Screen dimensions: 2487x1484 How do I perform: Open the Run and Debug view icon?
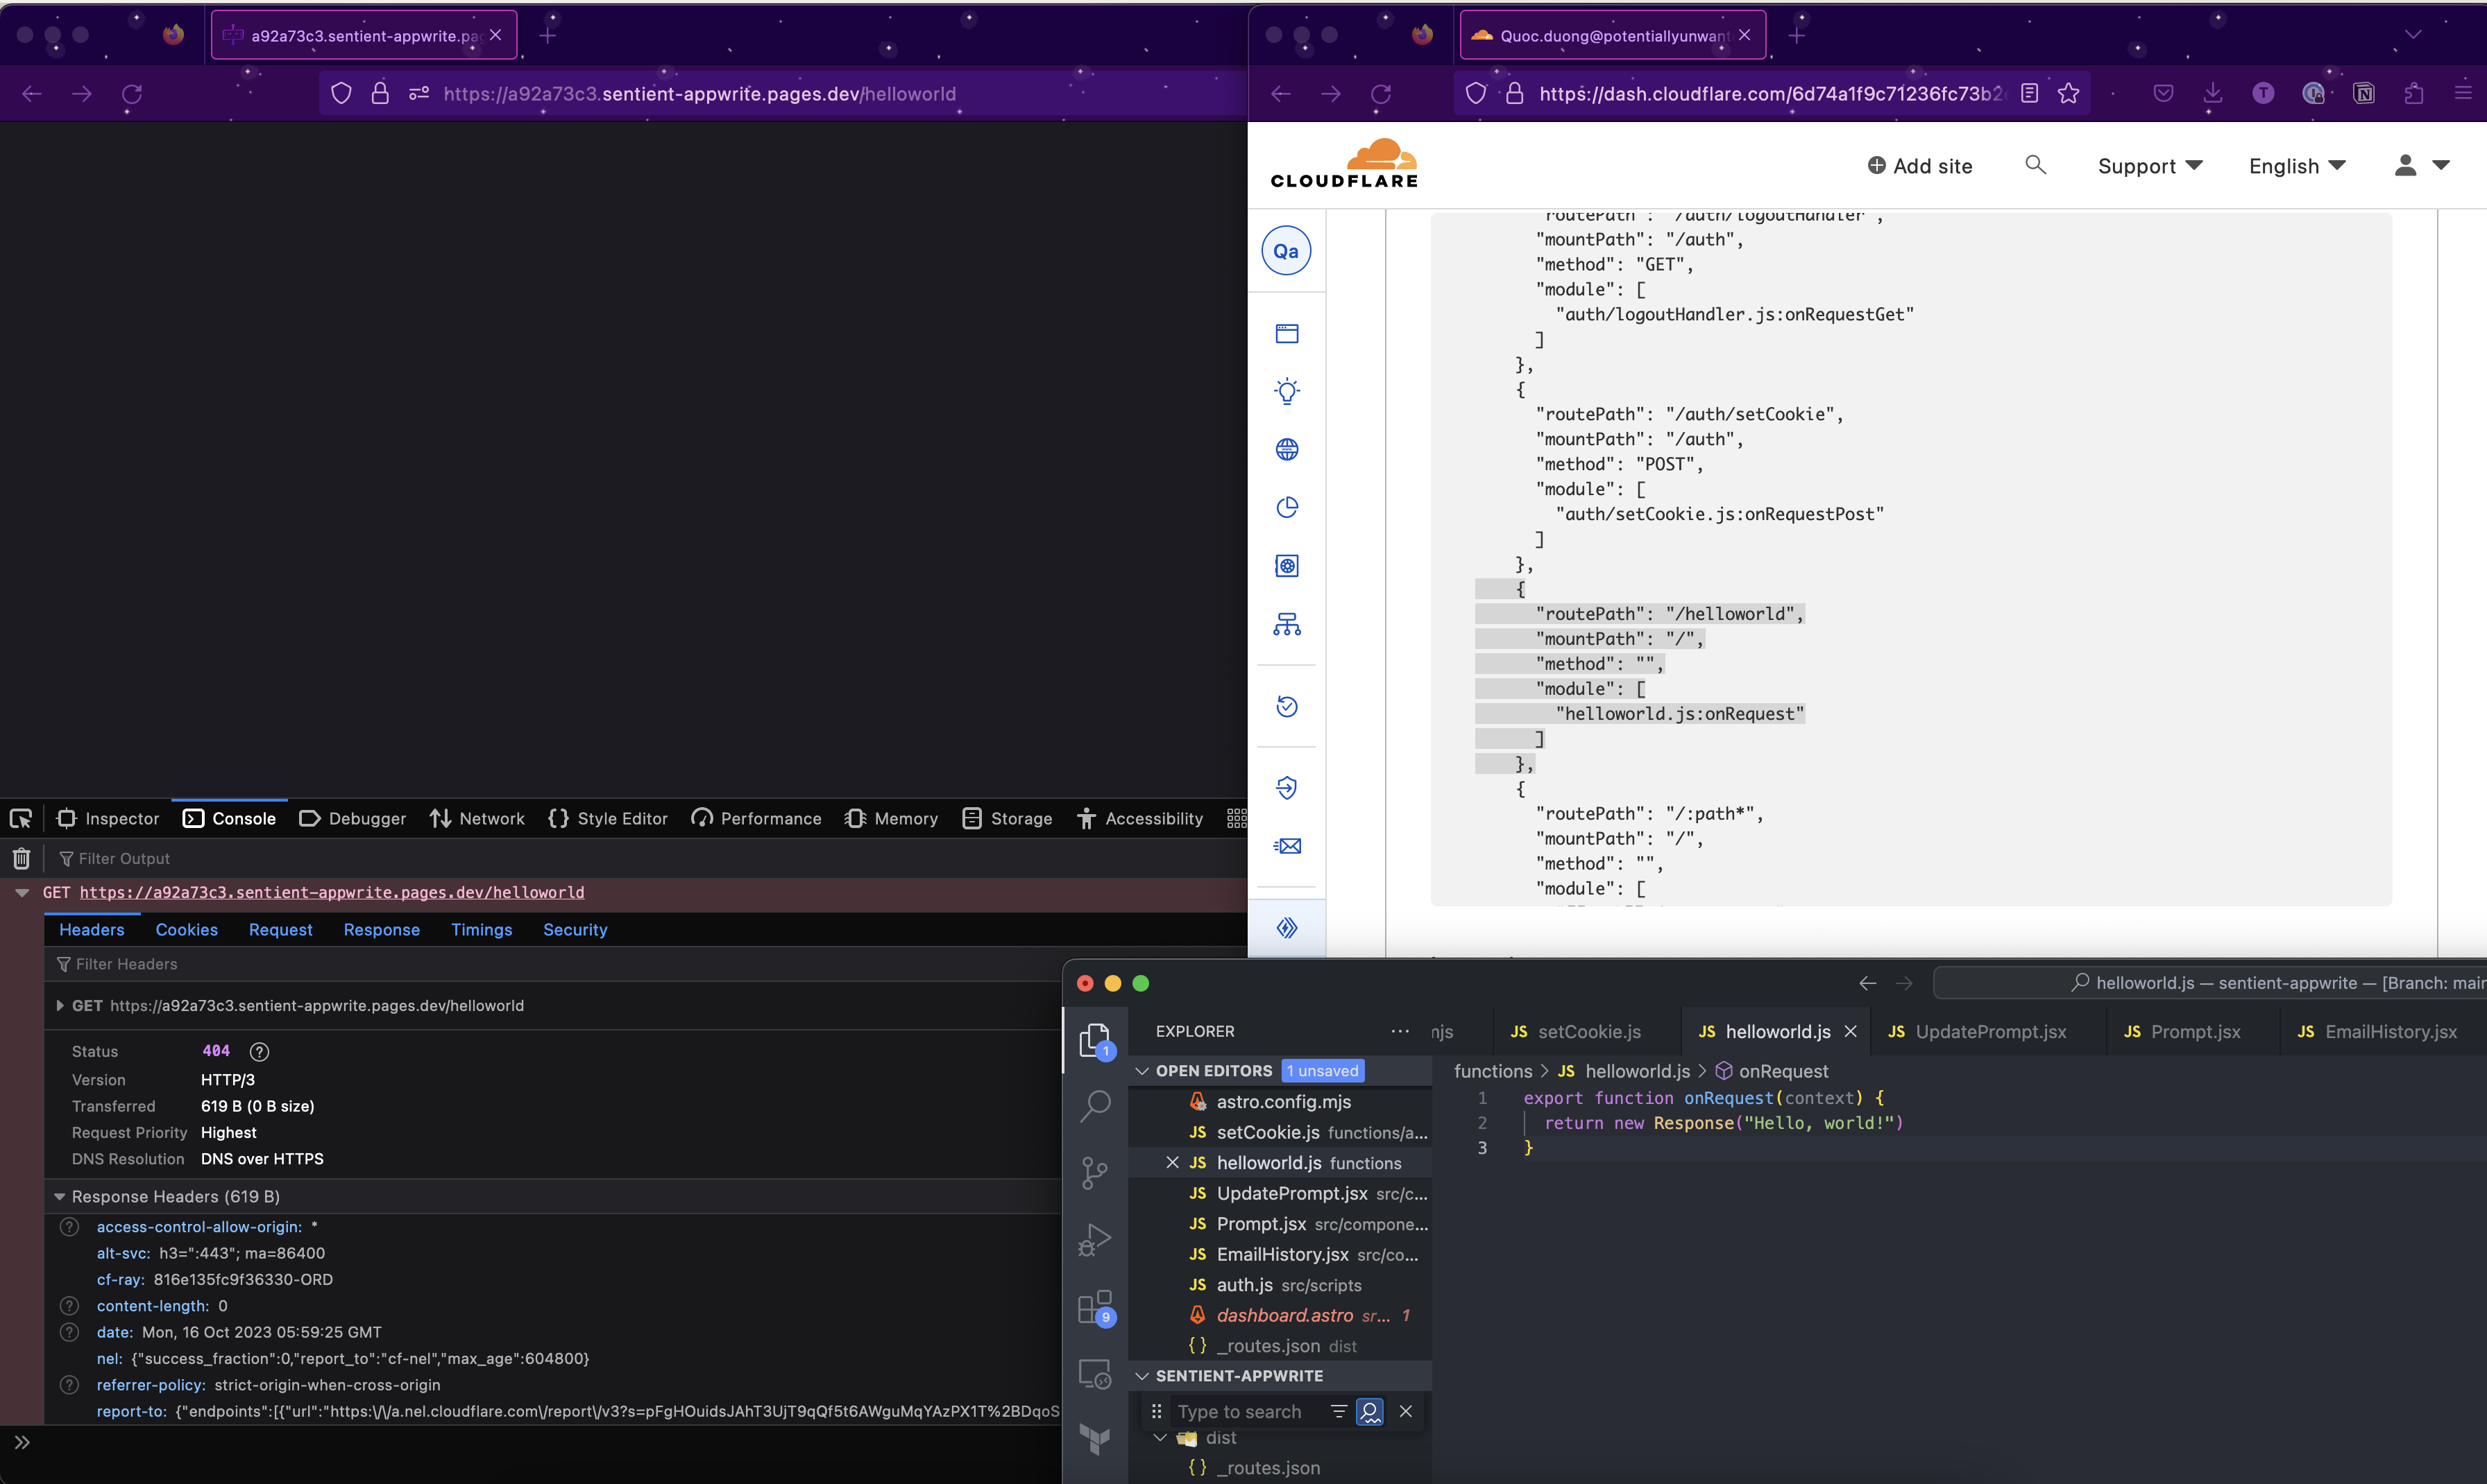click(1096, 1240)
